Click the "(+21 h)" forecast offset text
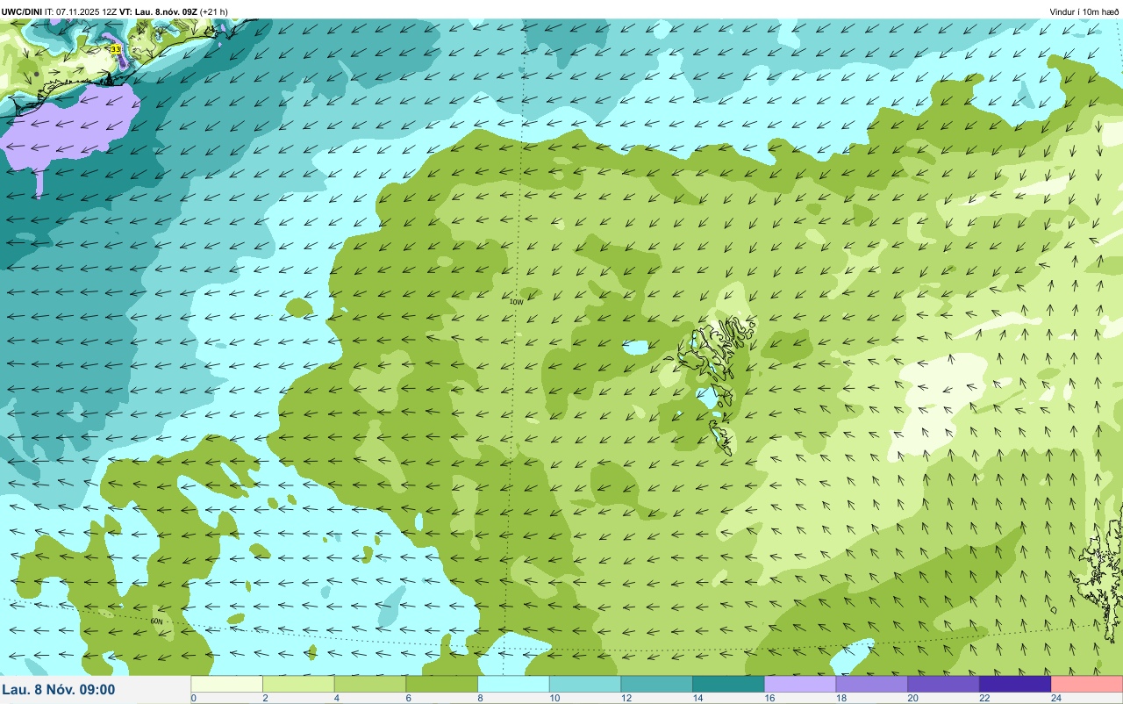The image size is (1123, 704). (x=214, y=11)
